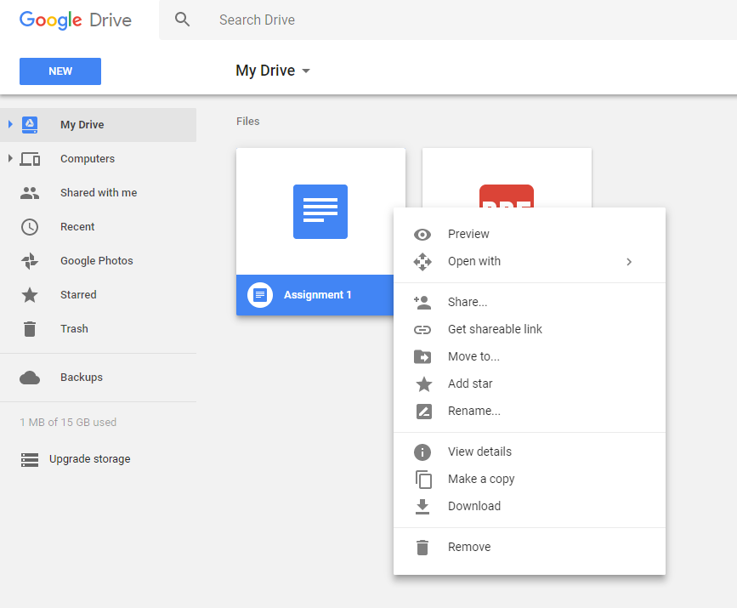
Task: Open the My Drive header dropdown arrow
Action: pyautogui.click(x=306, y=71)
